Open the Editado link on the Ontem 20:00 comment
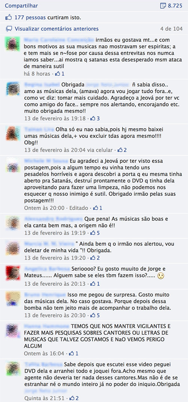Screen dimensions: 188x402 click(80, 208)
